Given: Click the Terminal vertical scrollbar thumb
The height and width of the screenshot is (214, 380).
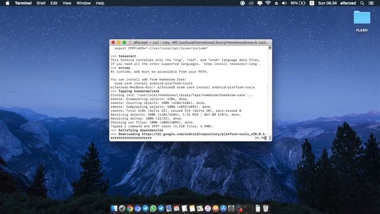Looking at the screenshot, I should click(270, 138).
